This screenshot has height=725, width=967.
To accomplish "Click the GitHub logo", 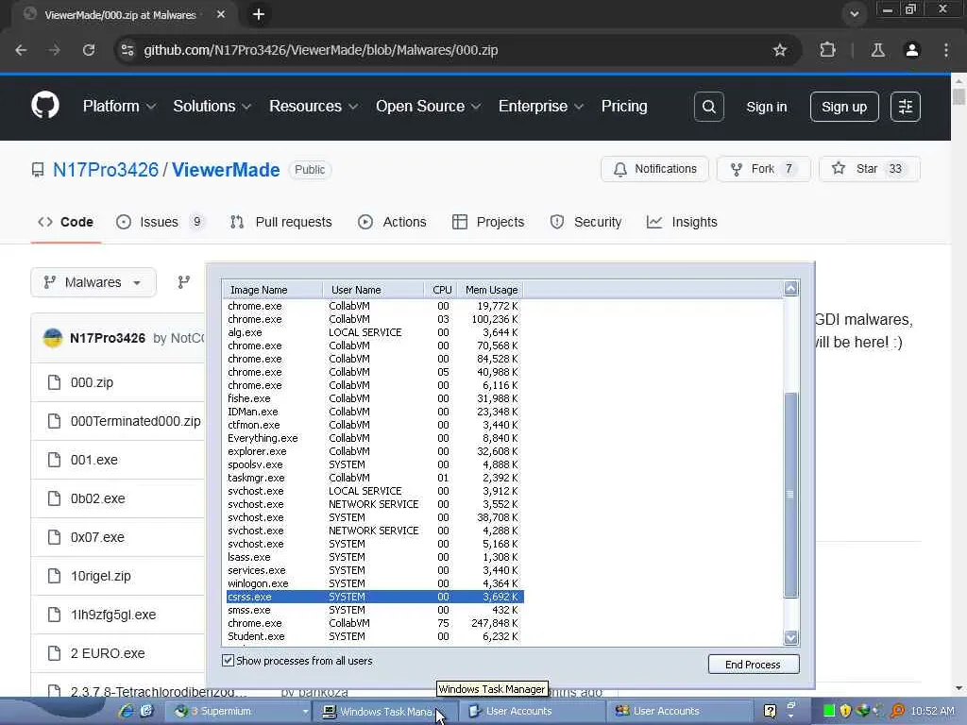I will click(45, 106).
